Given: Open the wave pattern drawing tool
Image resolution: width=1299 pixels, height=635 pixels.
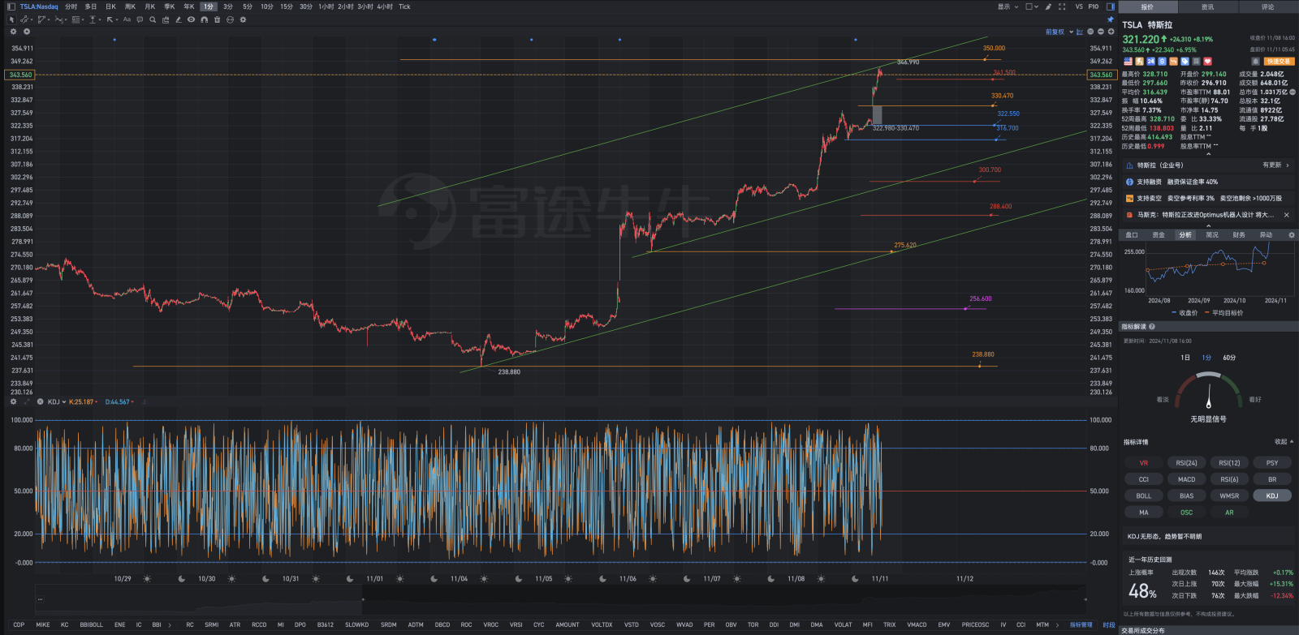Looking at the screenshot, I should coord(59,19).
